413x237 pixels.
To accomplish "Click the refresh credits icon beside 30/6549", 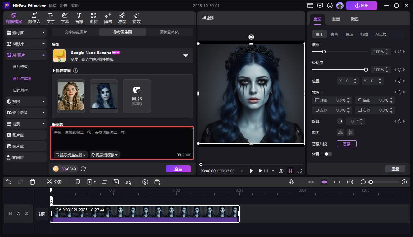I will (x=83, y=169).
